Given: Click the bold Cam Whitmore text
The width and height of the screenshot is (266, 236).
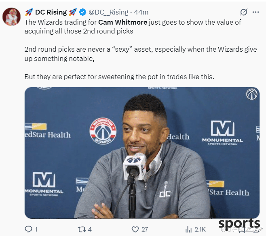Looking at the screenshot, I should click(x=122, y=22).
